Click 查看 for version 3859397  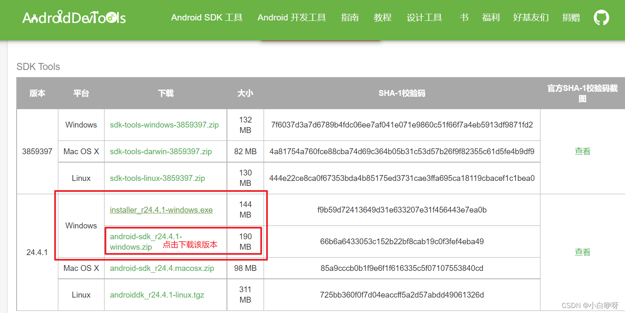click(583, 151)
